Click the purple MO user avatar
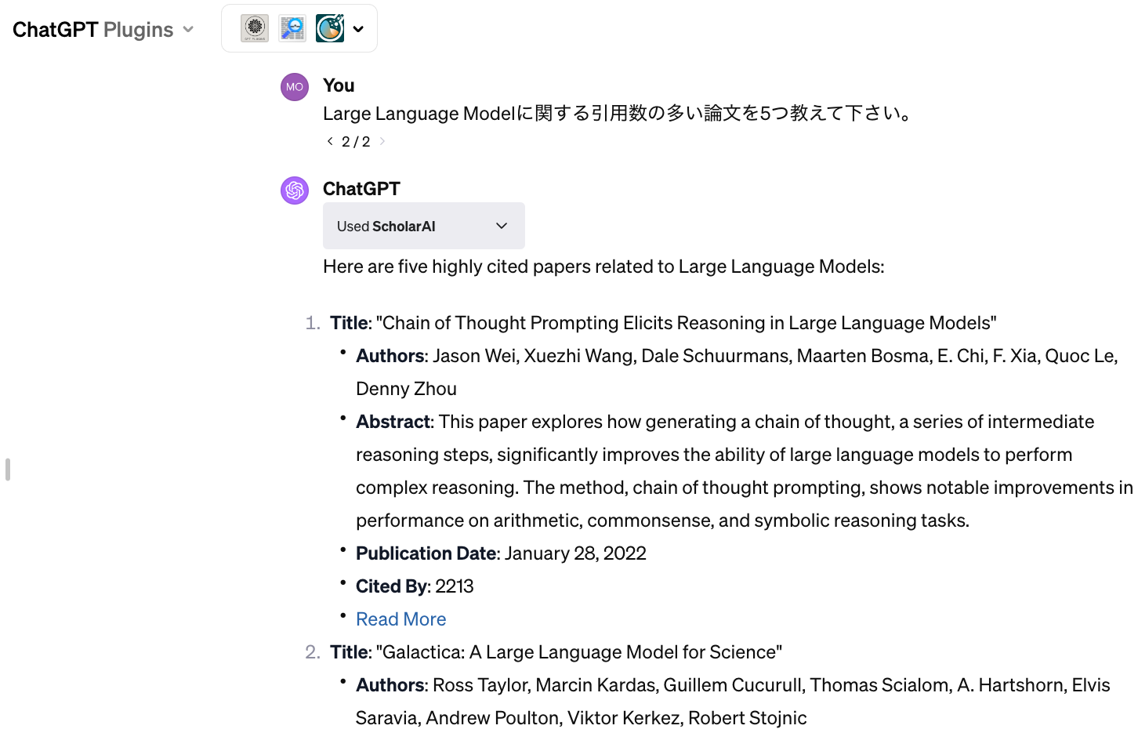 [295, 87]
